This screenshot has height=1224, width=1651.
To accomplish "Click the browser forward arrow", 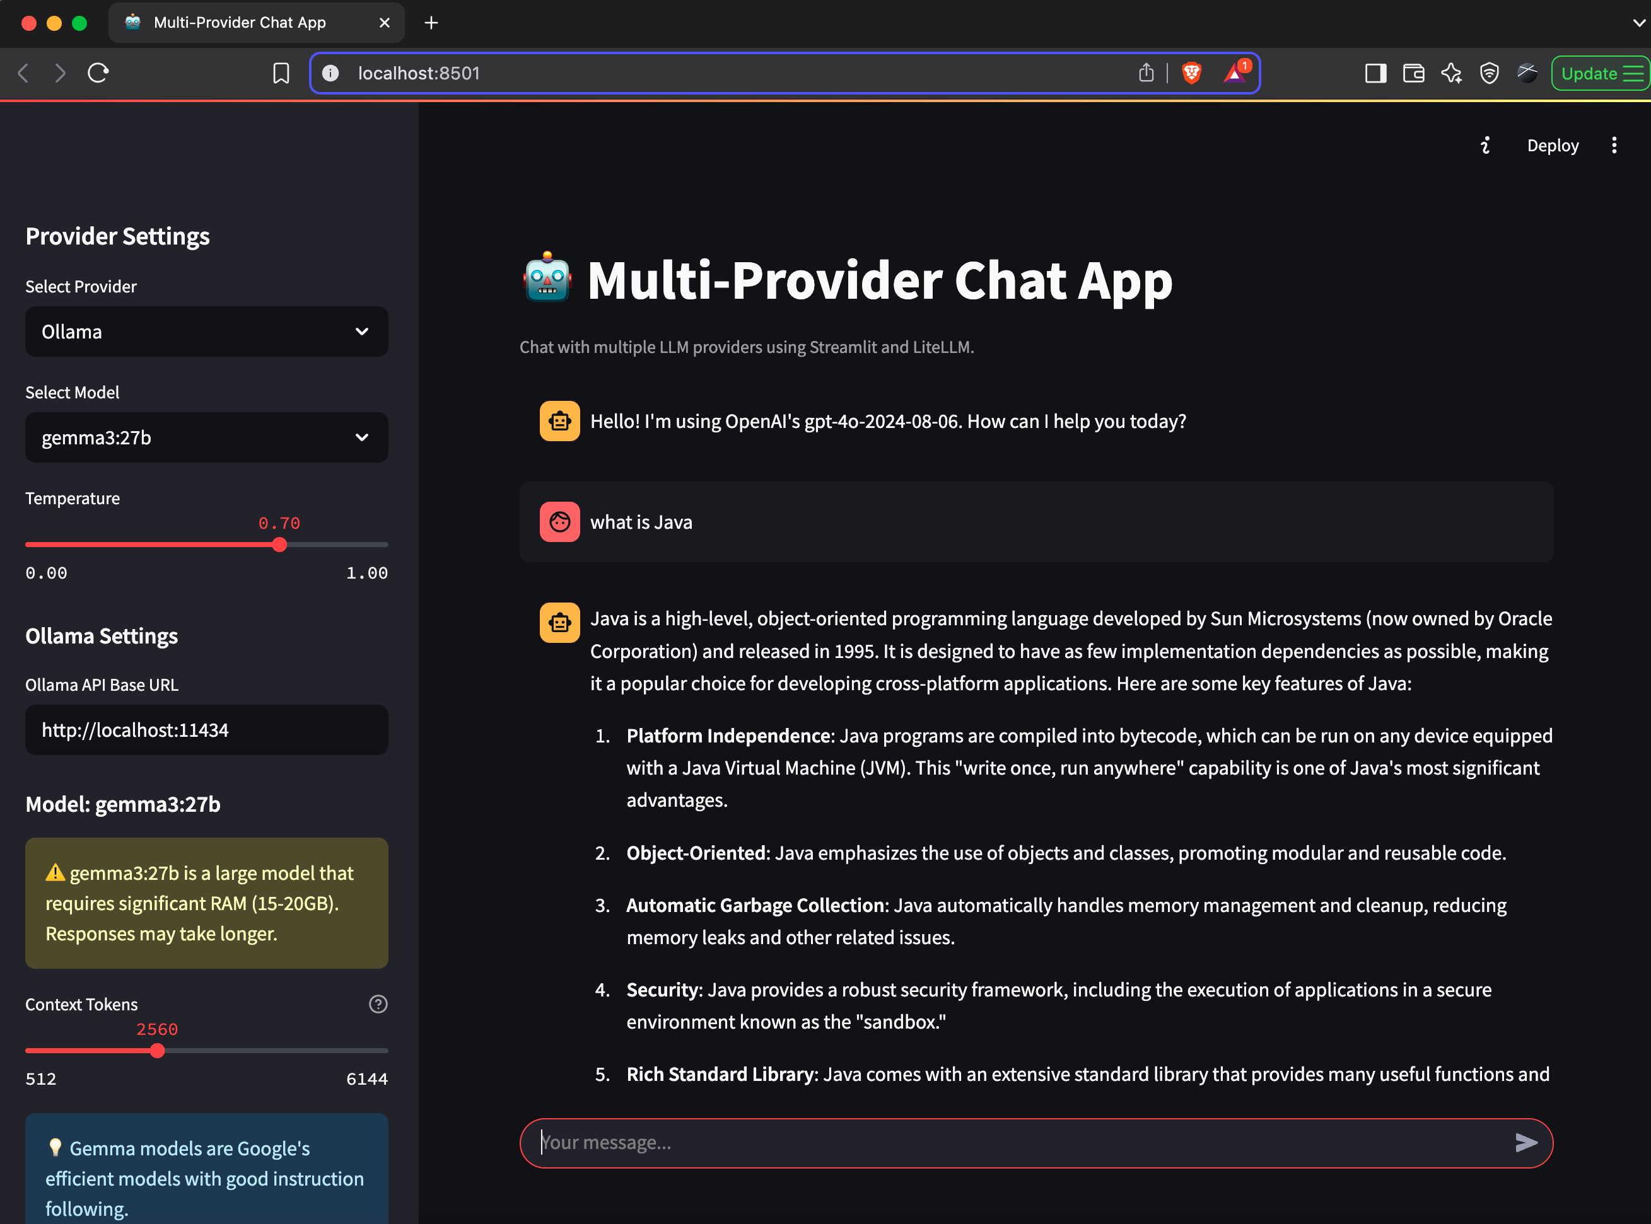I will pyautogui.click(x=60, y=73).
